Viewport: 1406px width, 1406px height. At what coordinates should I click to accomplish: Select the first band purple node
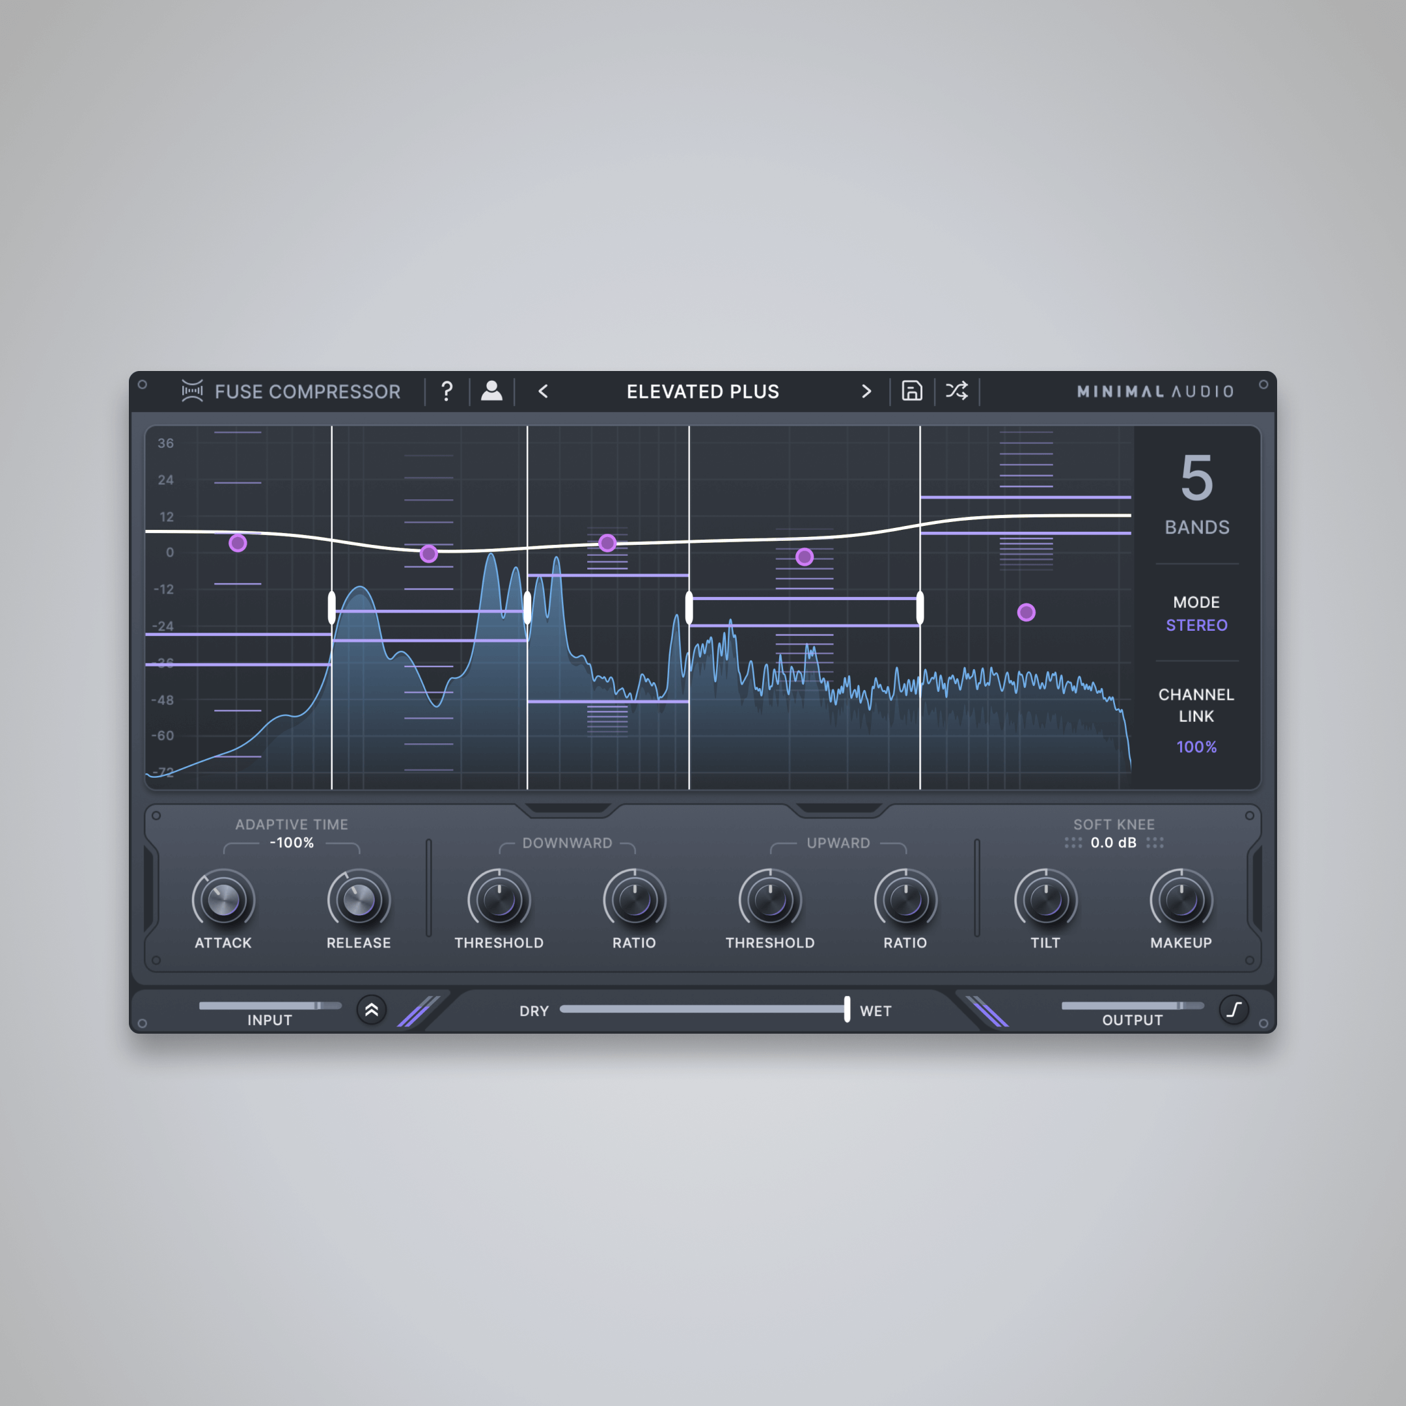(238, 543)
